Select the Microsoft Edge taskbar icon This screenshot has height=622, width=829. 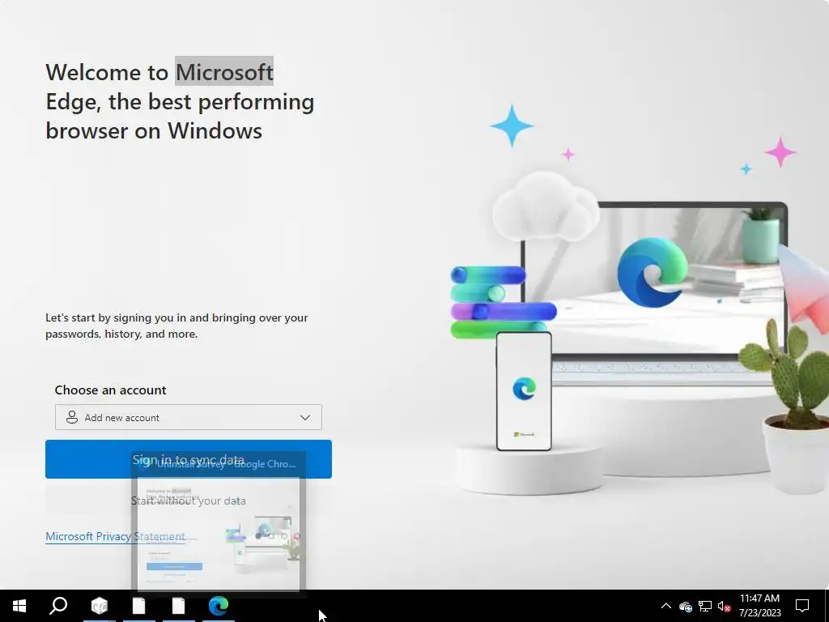click(218, 606)
